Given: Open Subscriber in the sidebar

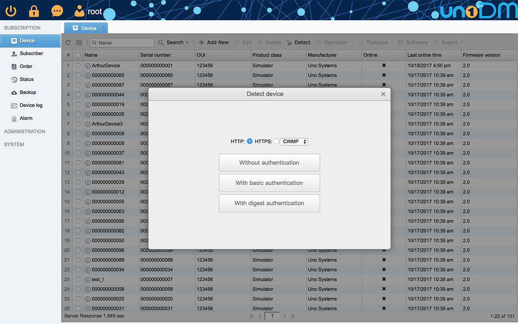Looking at the screenshot, I should click(x=31, y=53).
